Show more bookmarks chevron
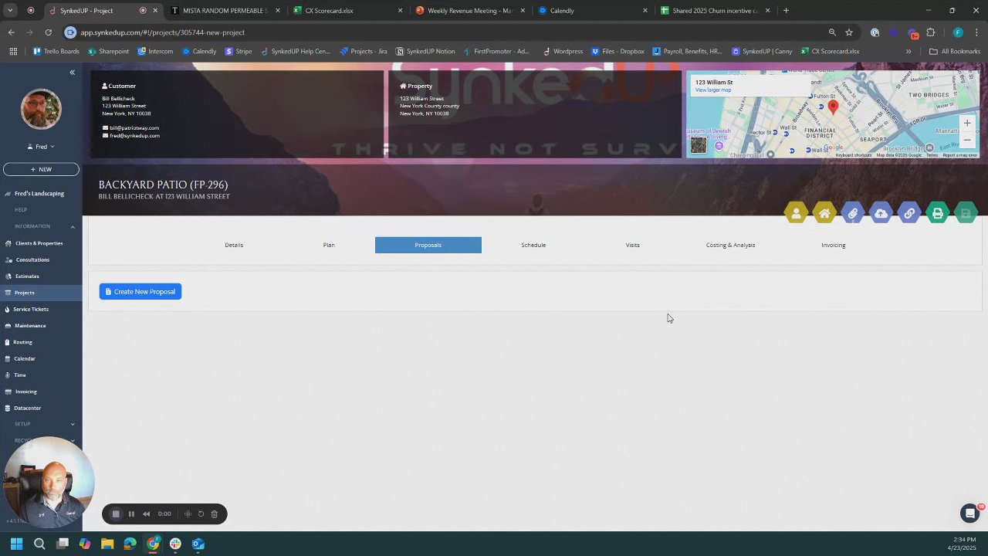The height and width of the screenshot is (556, 988). (908, 51)
